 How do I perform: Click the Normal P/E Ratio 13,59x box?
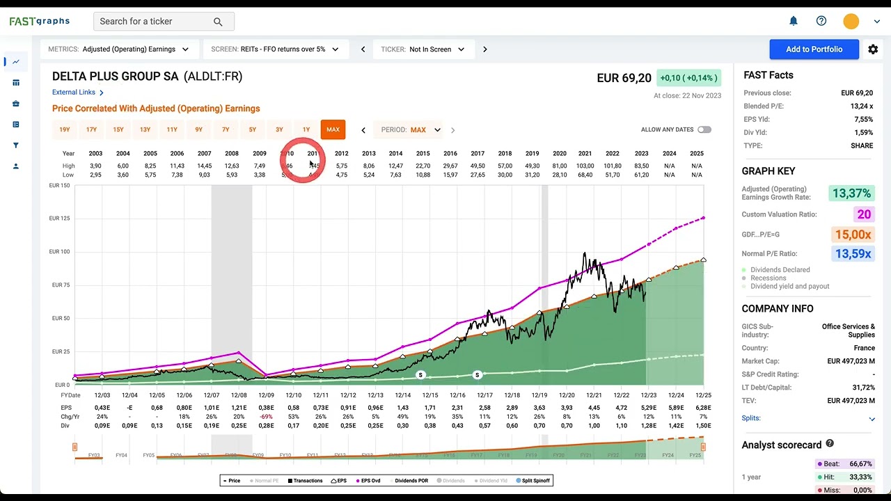click(x=853, y=254)
